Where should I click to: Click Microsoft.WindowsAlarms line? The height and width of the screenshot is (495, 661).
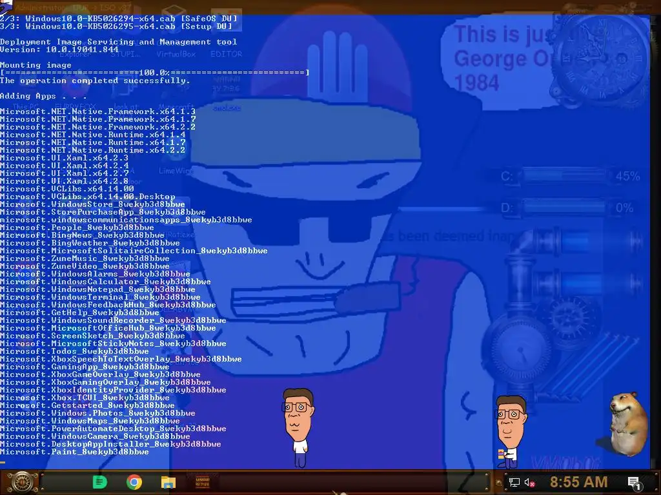[96, 274]
